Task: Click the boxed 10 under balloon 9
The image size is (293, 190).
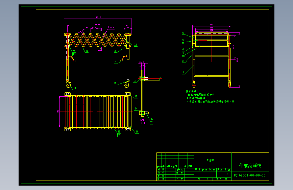Action: pos(74,54)
